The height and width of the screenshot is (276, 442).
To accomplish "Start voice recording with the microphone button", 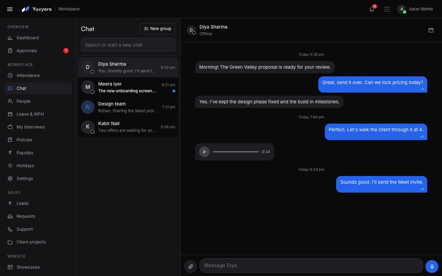I will pyautogui.click(x=432, y=266).
